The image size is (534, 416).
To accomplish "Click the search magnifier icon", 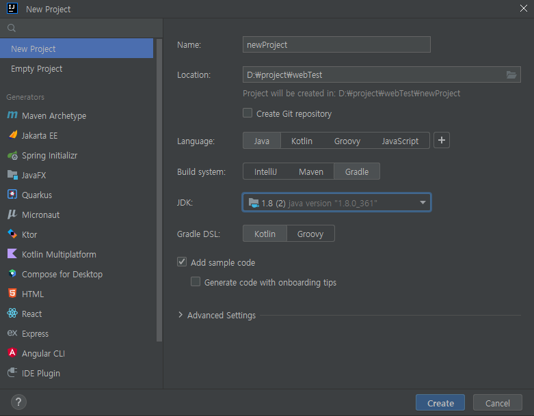I will click(x=12, y=28).
